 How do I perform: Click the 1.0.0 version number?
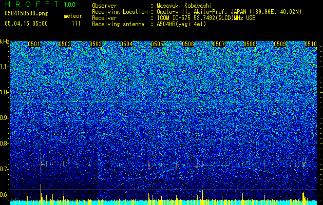coord(70,5)
